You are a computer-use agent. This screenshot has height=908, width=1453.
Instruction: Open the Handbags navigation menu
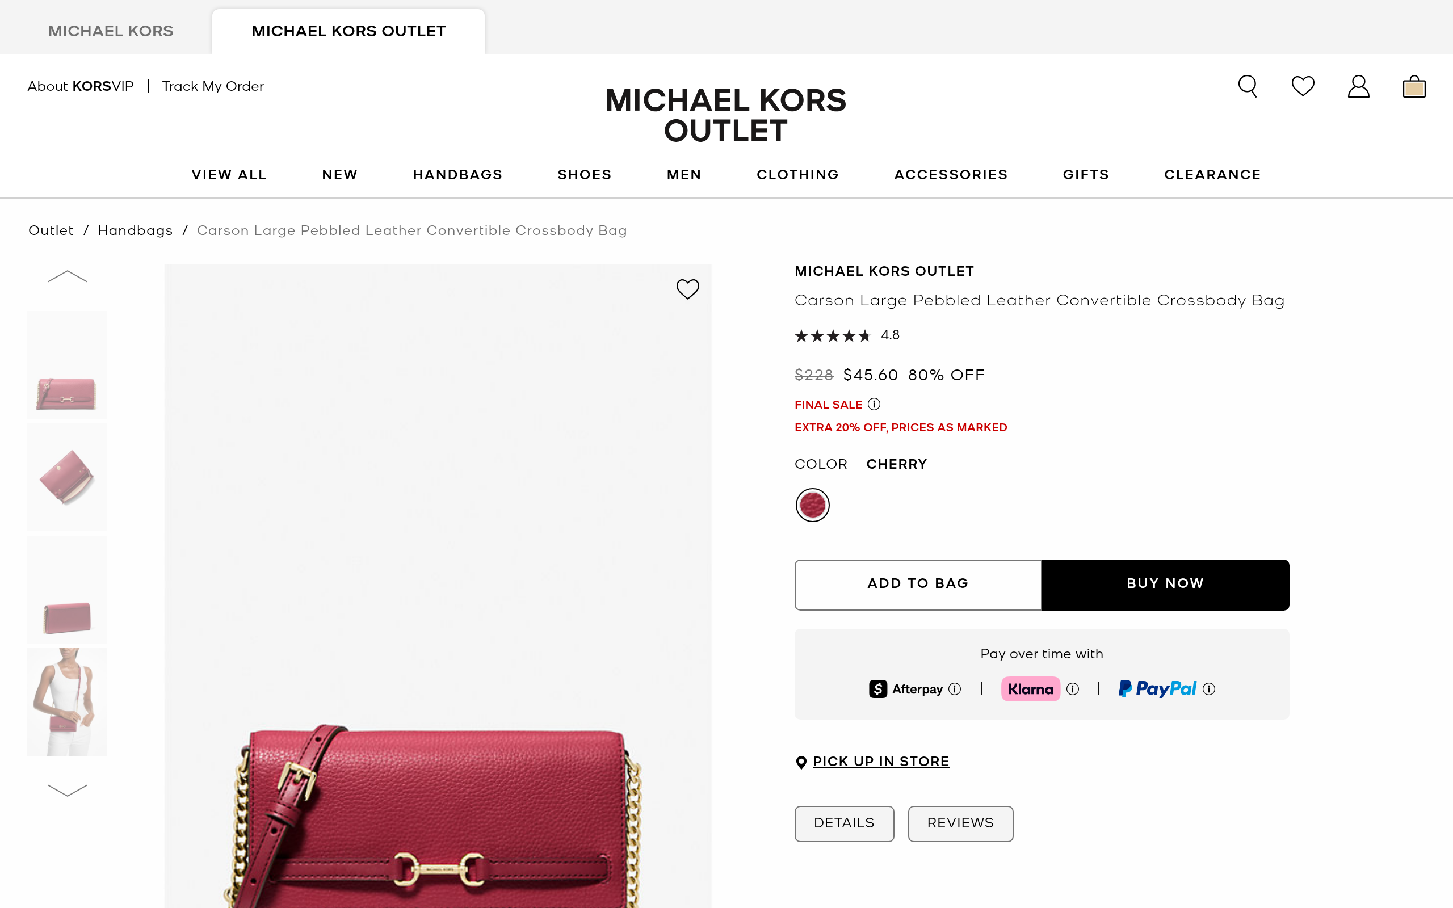tap(457, 175)
